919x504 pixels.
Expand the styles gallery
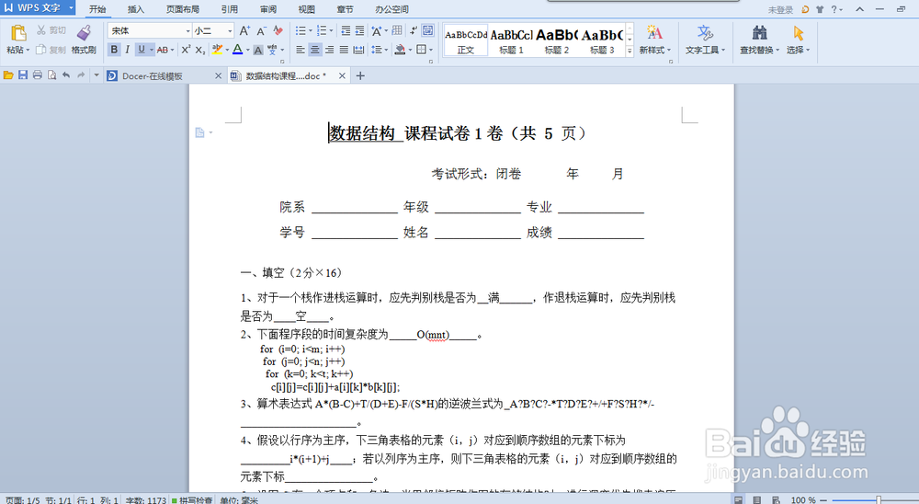[630, 52]
